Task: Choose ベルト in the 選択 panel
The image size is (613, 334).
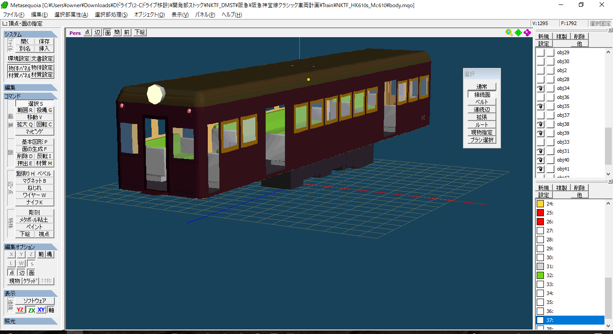Action: click(x=482, y=102)
